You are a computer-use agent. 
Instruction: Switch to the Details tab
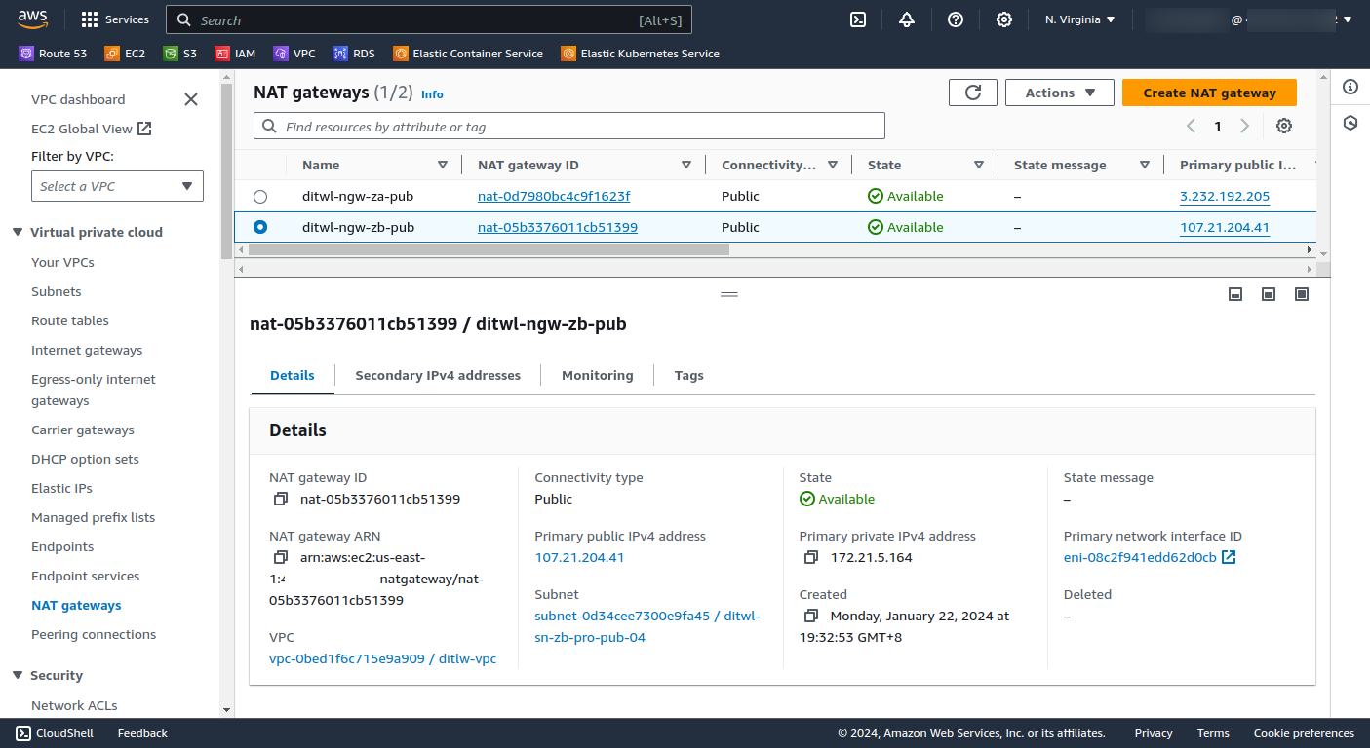(x=293, y=375)
